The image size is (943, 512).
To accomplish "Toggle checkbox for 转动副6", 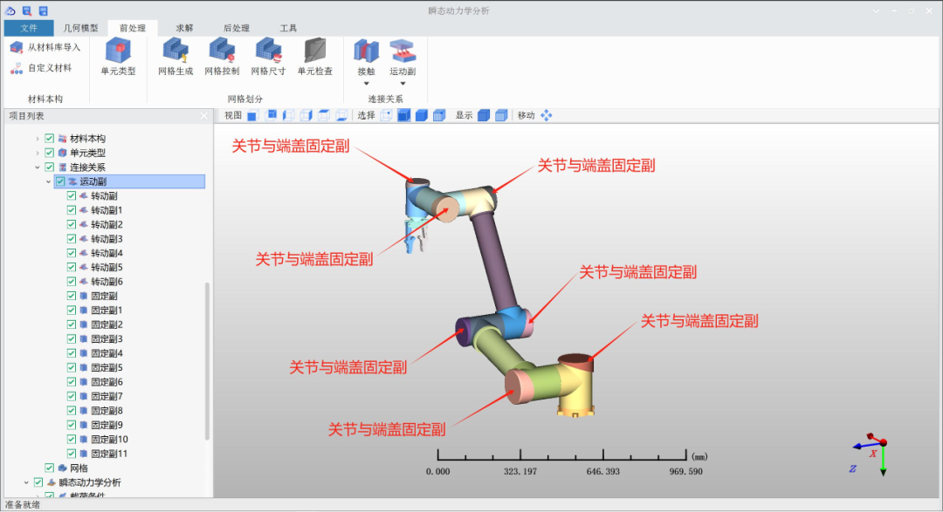I will pyautogui.click(x=71, y=281).
